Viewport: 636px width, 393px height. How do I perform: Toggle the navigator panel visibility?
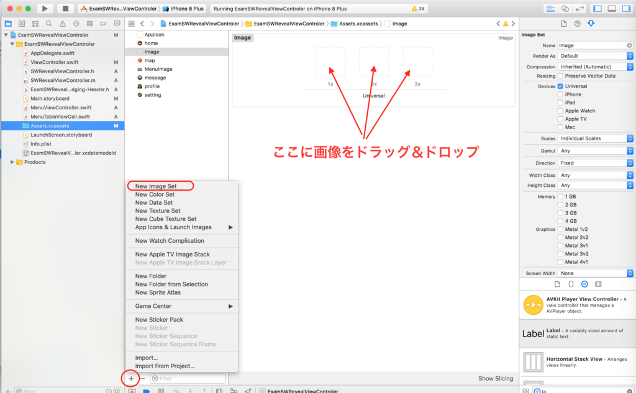click(597, 9)
